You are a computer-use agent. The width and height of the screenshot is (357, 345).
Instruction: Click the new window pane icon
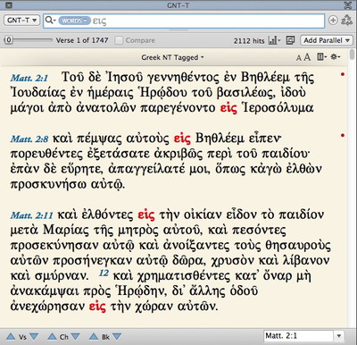click(290, 40)
